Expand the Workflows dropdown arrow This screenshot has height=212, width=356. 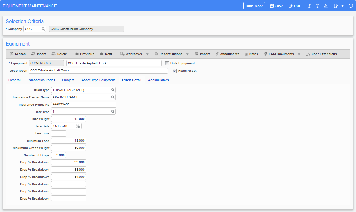pos(147,54)
